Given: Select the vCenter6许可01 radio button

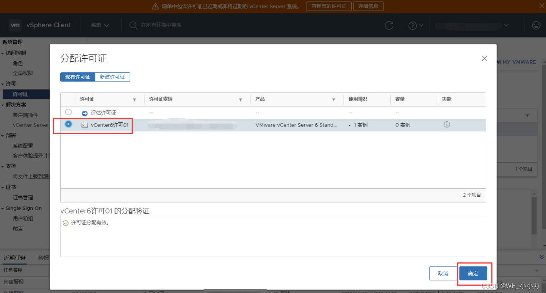Looking at the screenshot, I should (x=68, y=124).
